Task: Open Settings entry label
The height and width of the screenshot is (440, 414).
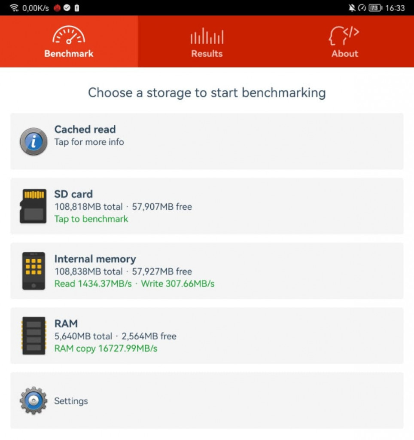Action: tap(71, 401)
